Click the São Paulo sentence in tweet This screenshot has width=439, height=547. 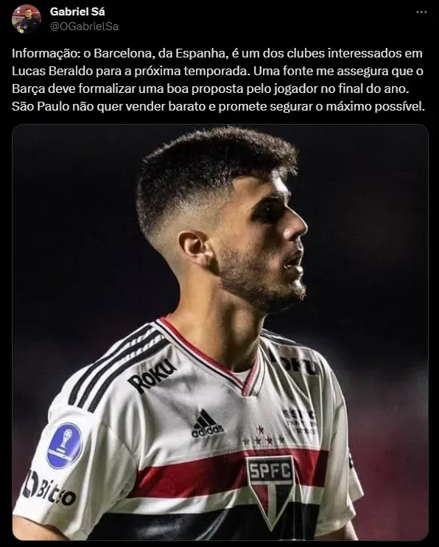218,106
